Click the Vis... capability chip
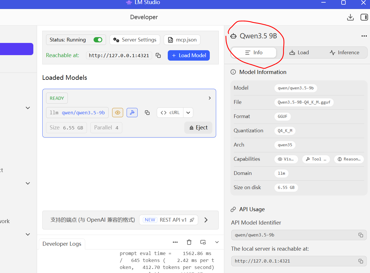Image resolution: width=370 pixels, height=273 pixels. (x=286, y=159)
